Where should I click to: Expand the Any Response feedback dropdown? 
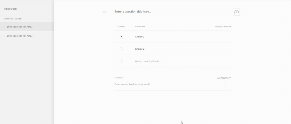224,78
